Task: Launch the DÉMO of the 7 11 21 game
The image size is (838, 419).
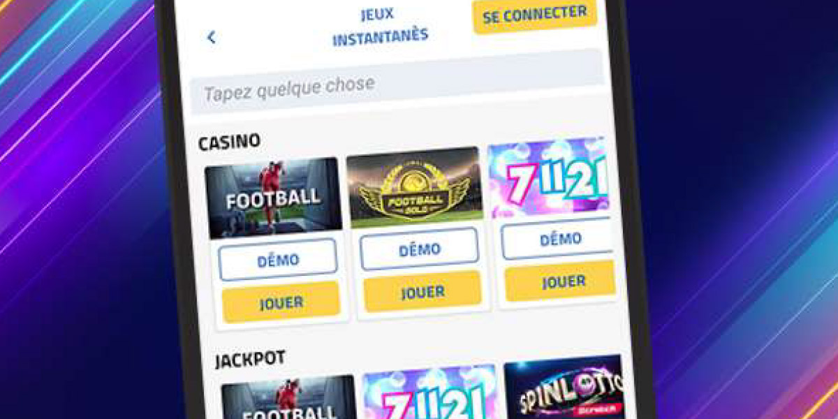Action: click(x=558, y=239)
